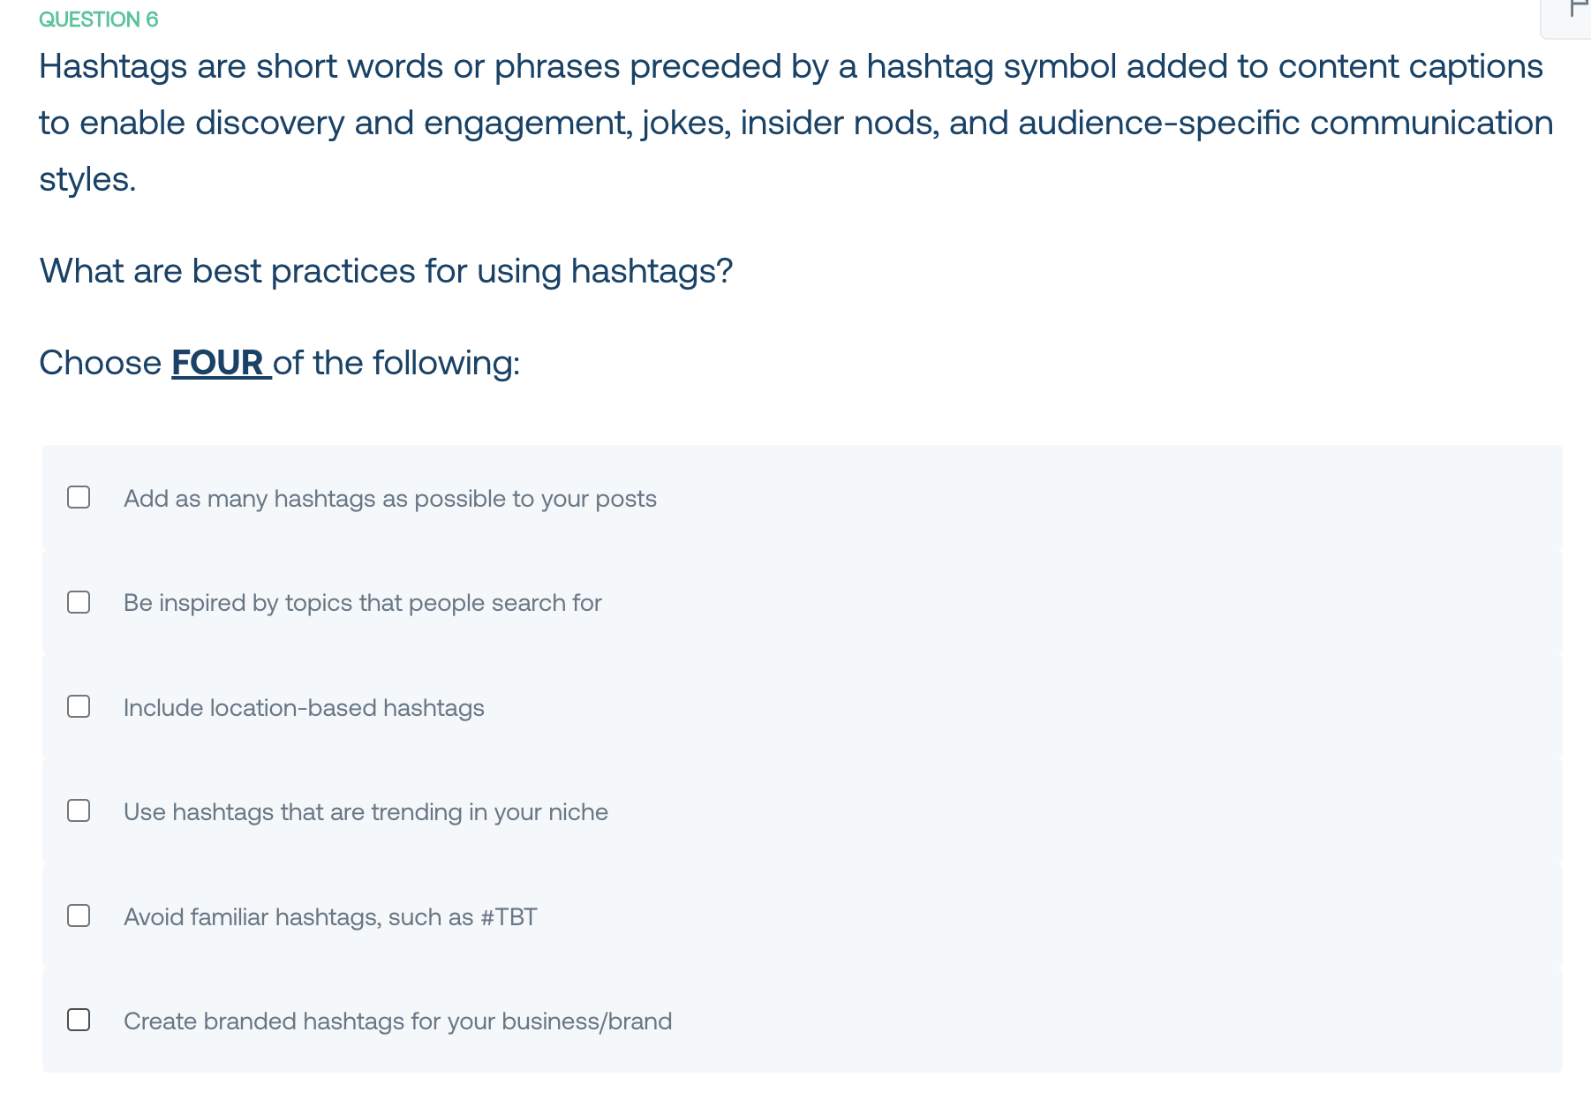
Task: Click the flag icon at top right
Action: pos(1579,9)
